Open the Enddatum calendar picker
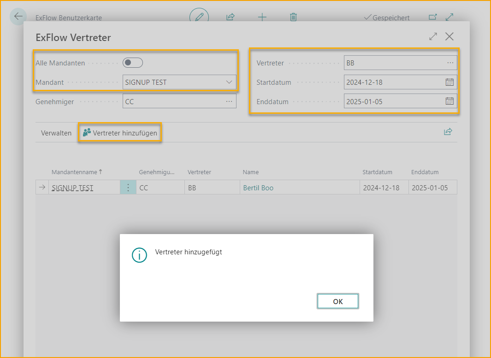Screen dimensions: 491x358 coord(450,101)
